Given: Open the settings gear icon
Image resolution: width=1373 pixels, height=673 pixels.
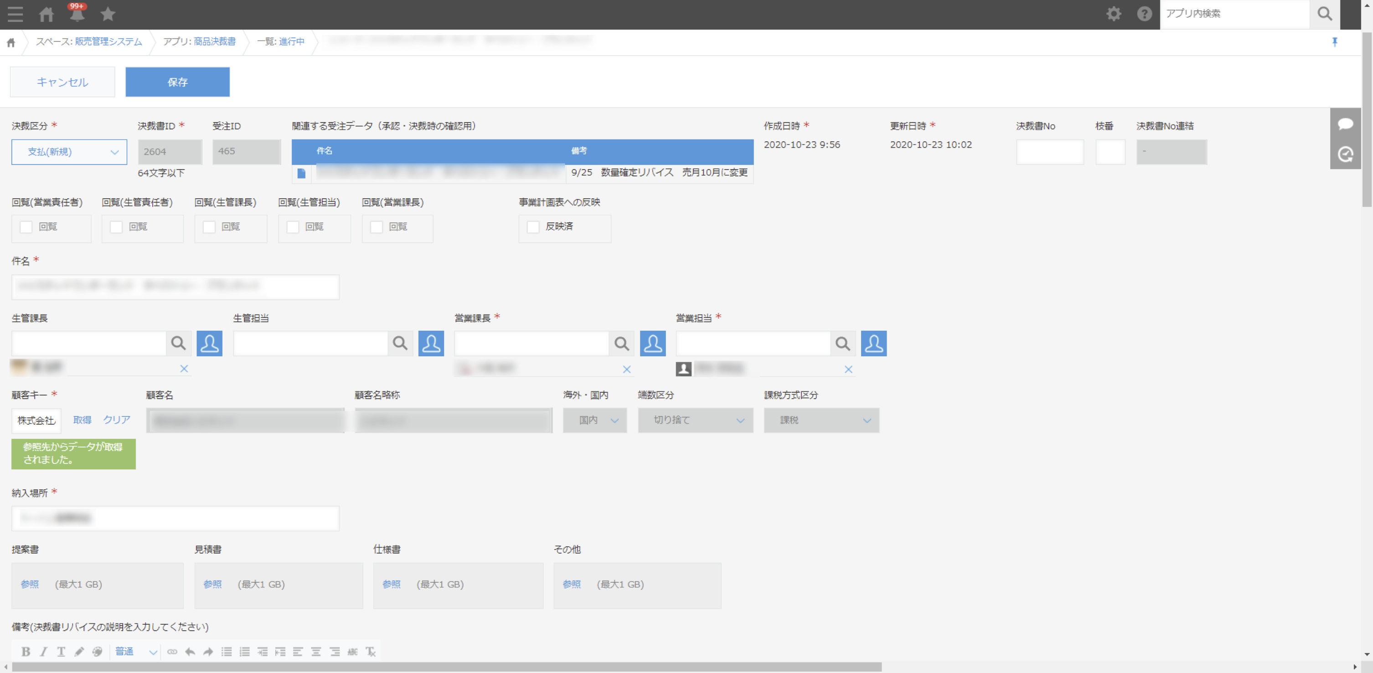Looking at the screenshot, I should pos(1114,14).
